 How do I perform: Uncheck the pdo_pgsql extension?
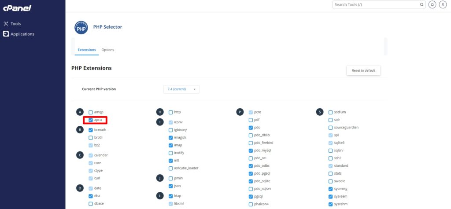[x=251, y=173]
